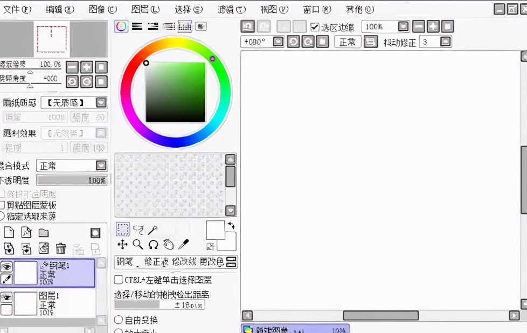
Task: Click the zoom plus button
Action: (434, 26)
